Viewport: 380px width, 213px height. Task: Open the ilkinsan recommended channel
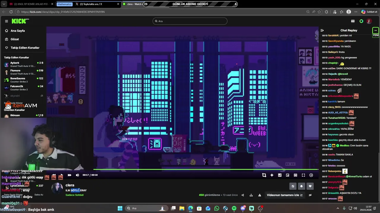23,115
